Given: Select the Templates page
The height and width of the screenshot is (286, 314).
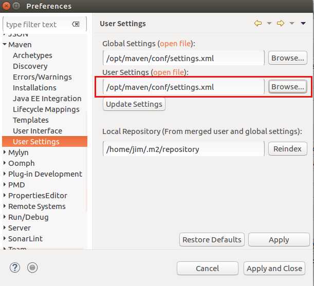Looking at the screenshot, I should (31, 120).
